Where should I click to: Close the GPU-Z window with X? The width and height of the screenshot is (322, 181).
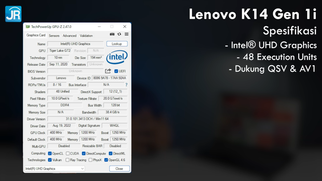[125, 27]
